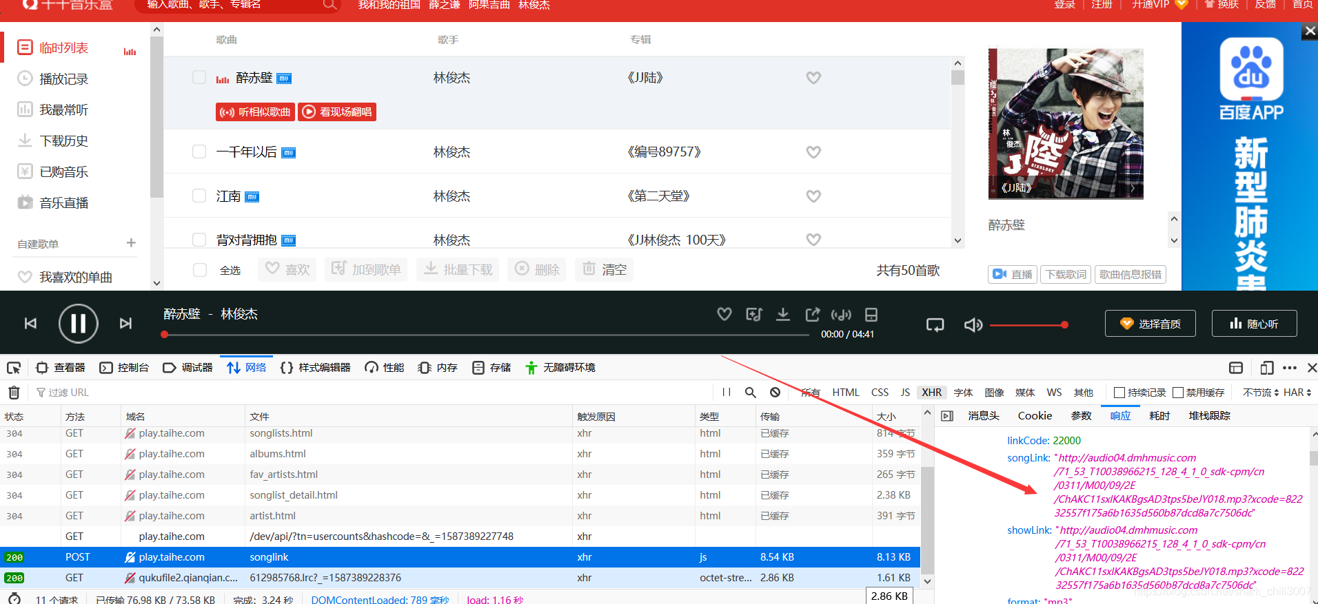
Task: Click the 清空 clear list button
Action: [605, 269]
